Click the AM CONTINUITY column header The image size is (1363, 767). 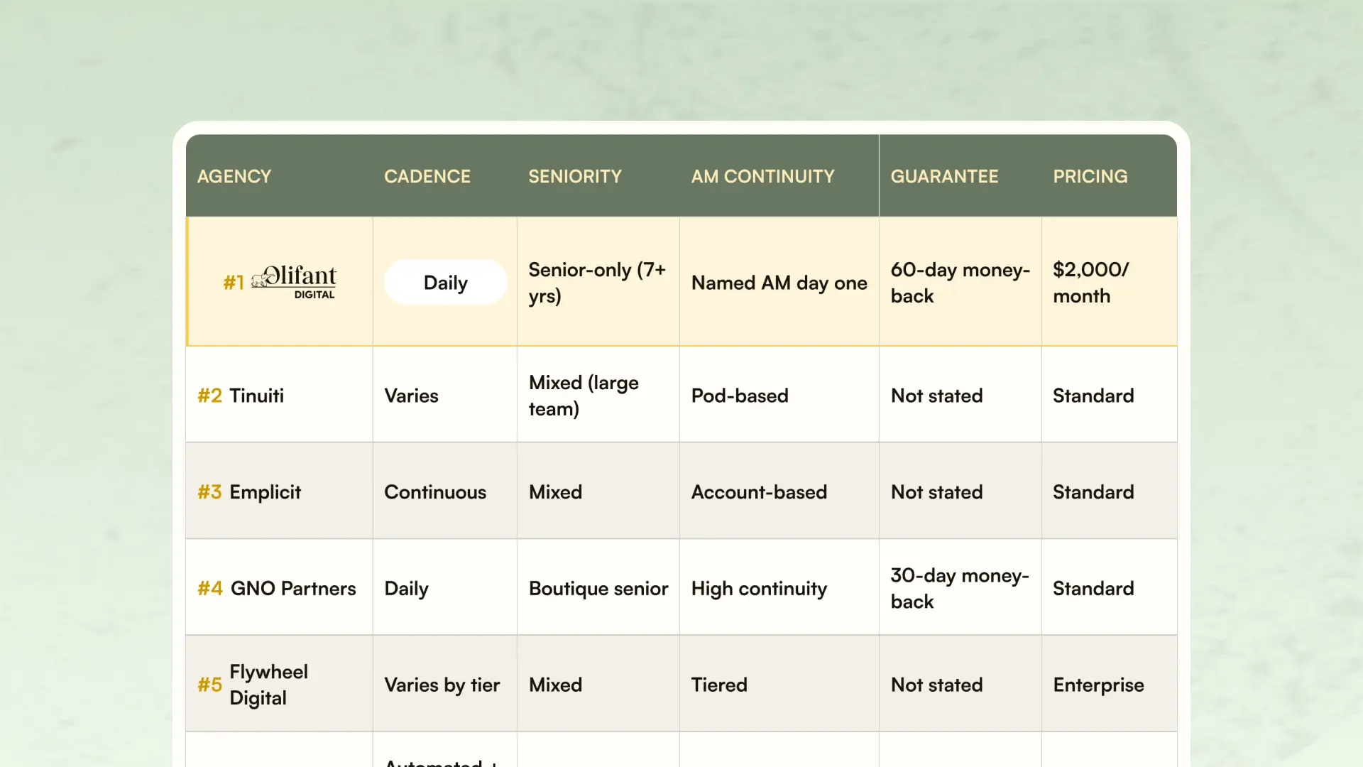[x=763, y=176]
